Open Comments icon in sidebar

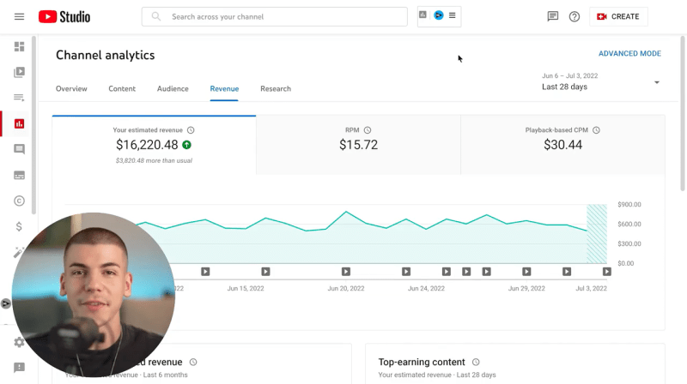[x=19, y=149]
